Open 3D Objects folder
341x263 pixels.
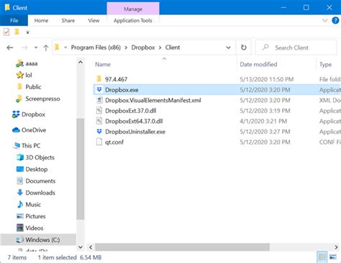point(40,157)
